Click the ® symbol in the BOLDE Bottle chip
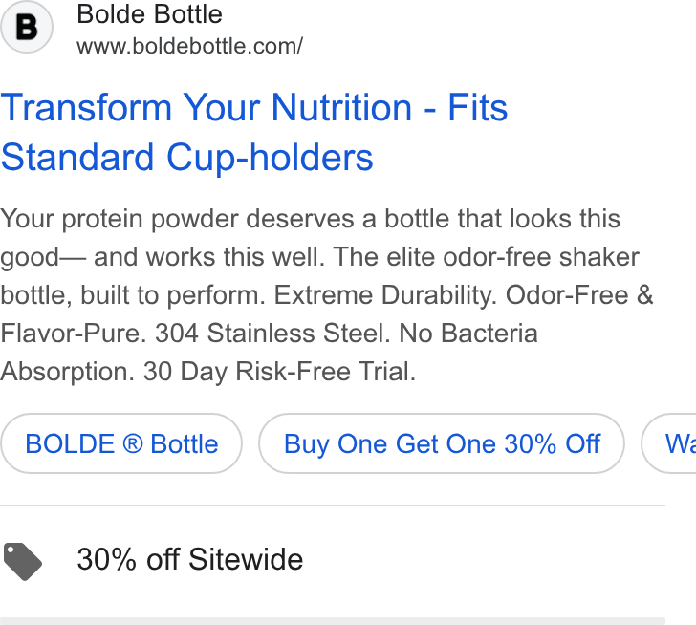 click(132, 444)
